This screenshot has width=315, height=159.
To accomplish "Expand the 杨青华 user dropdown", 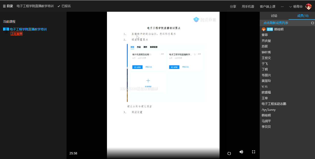I will click(296, 6).
